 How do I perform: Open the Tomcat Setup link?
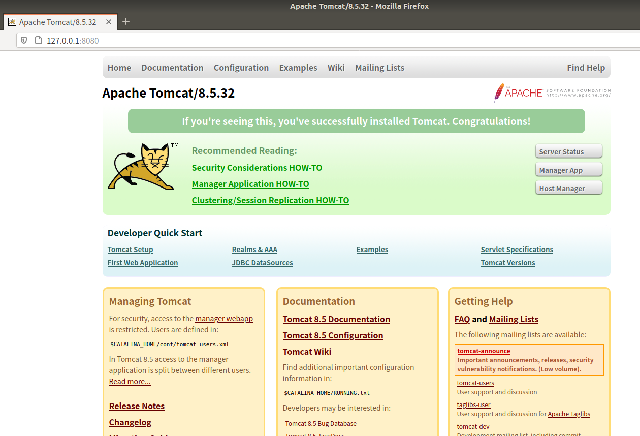pos(131,250)
